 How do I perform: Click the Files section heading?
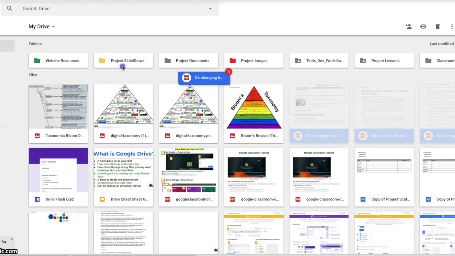pyautogui.click(x=33, y=75)
